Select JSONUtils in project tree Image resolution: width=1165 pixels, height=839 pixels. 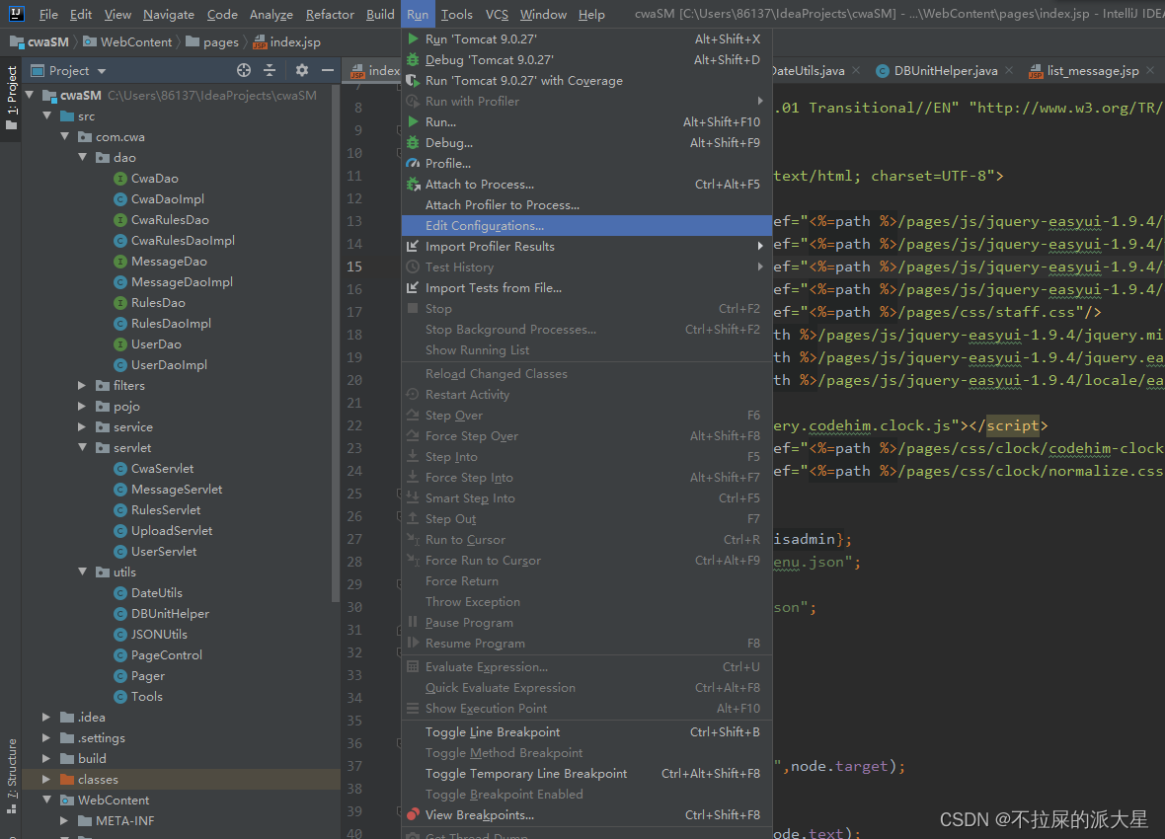tap(159, 634)
